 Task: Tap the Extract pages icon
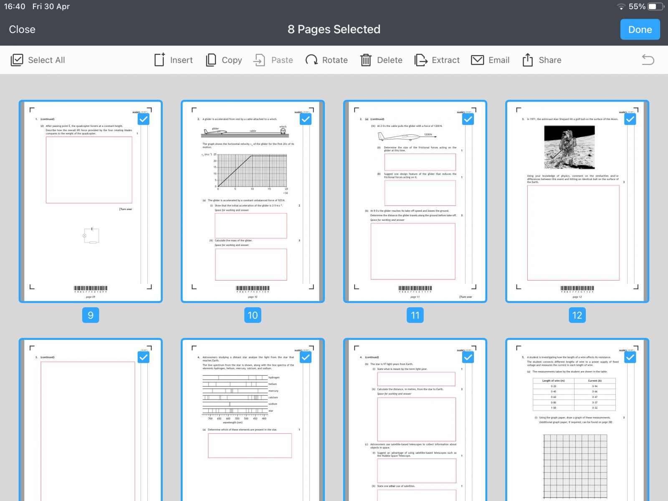421,60
